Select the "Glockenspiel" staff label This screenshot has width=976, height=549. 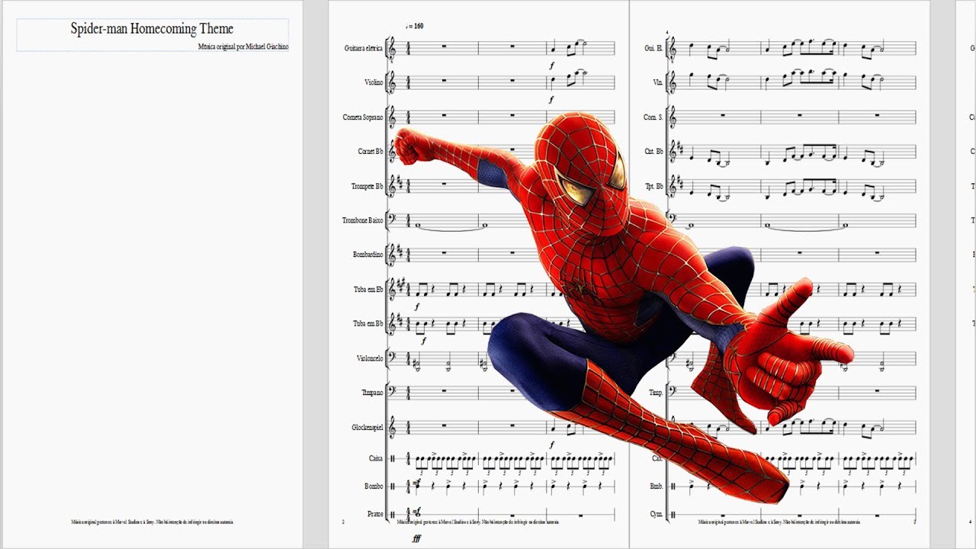[368, 428]
